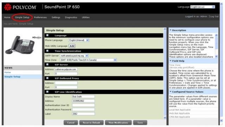
Task: Click the Log Out link
Action: 214,17
